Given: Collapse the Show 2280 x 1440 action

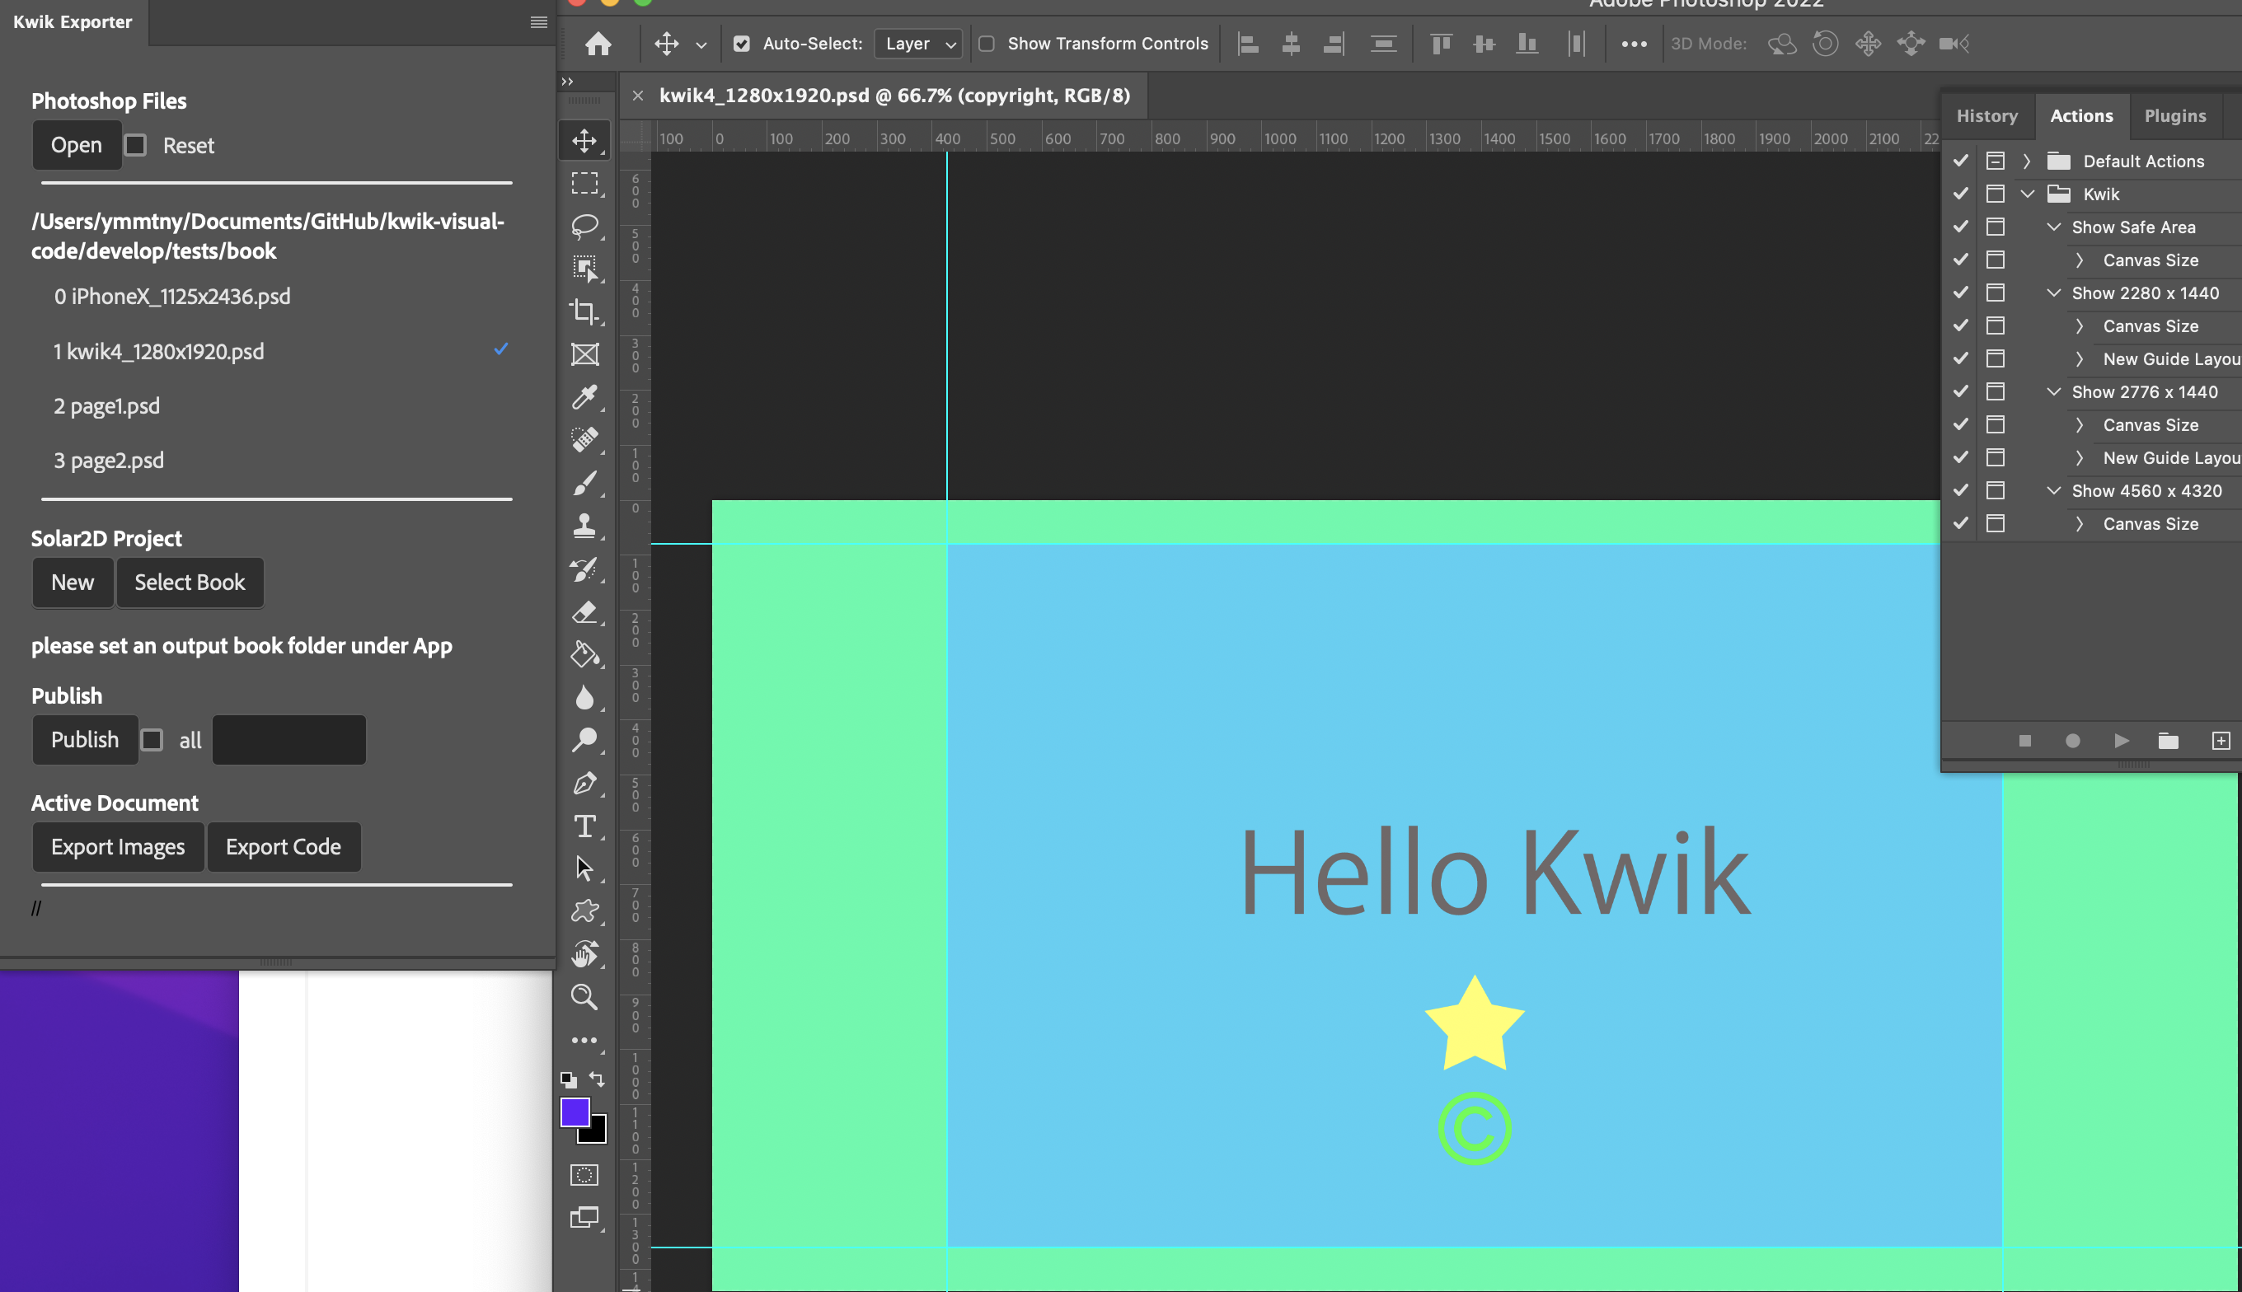Looking at the screenshot, I should click(x=2053, y=292).
